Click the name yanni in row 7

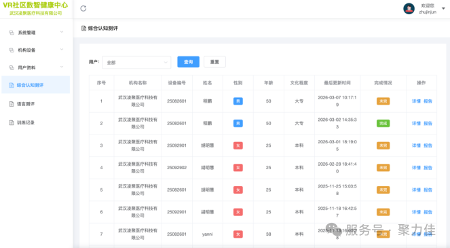pyautogui.click(x=207, y=234)
